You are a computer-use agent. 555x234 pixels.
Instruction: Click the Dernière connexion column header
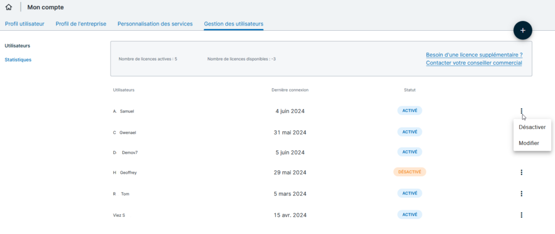[289, 90]
